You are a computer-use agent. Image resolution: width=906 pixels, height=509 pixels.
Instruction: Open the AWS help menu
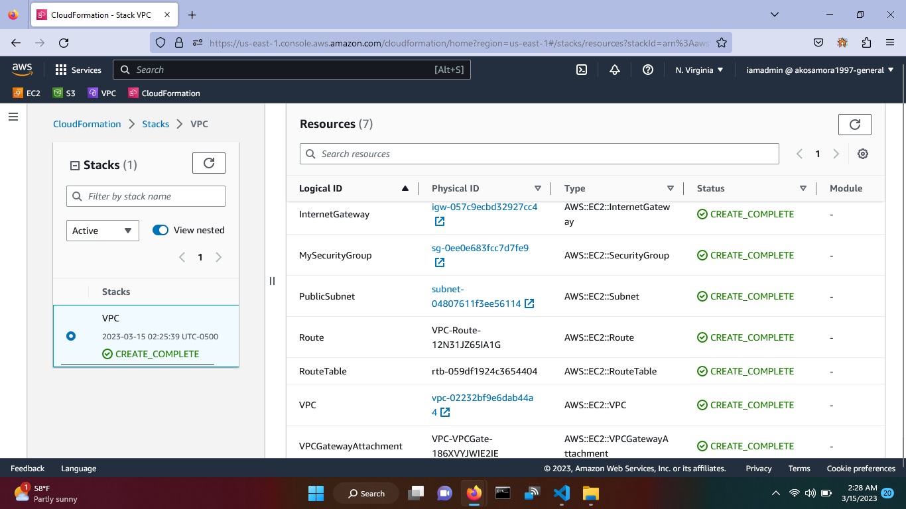tap(648, 70)
